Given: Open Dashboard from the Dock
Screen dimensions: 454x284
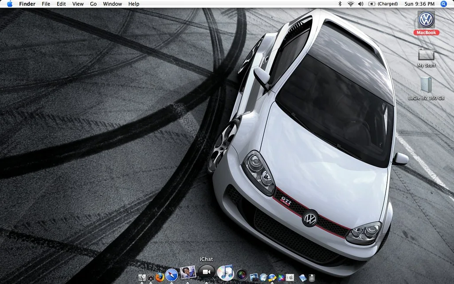Looking at the screenshot, I should pos(151,278).
